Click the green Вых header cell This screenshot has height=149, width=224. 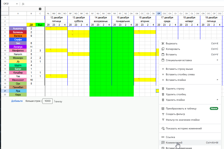pyautogui.click(x=40, y=25)
